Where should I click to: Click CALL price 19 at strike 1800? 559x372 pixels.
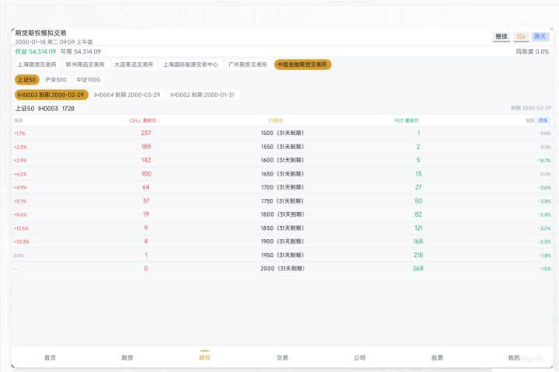(x=146, y=214)
